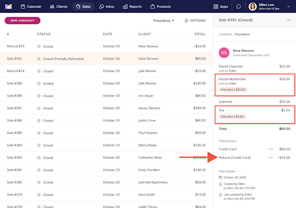This screenshot has height=208, width=296.
Task: Click the Refunded (-$30.00) badge
Action: [233, 90]
